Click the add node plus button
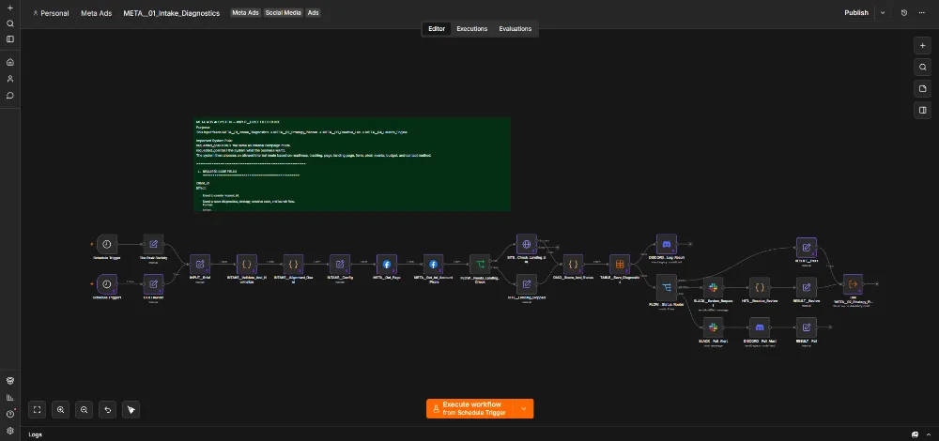 click(x=922, y=45)
